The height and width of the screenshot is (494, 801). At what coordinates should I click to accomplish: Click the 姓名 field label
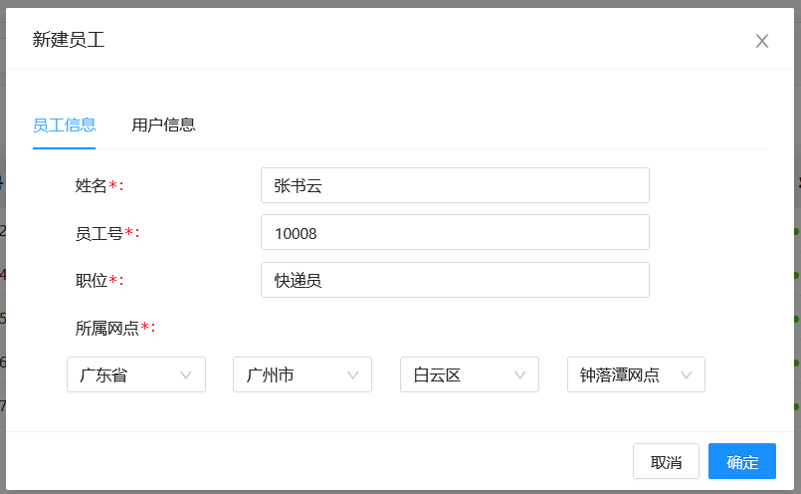pos(100,185)
